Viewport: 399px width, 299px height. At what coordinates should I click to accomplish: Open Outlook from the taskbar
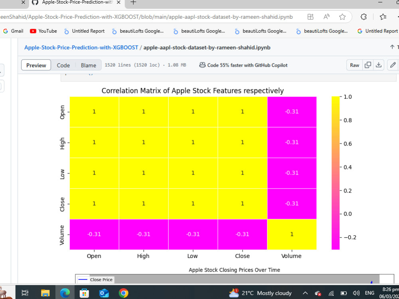pyautogui.click(x=104, y=293)
